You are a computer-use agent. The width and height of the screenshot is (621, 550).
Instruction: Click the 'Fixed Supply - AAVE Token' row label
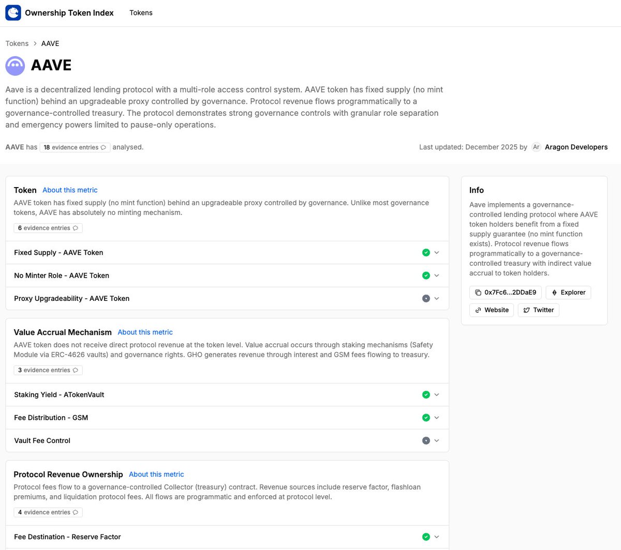coord(58,253)
